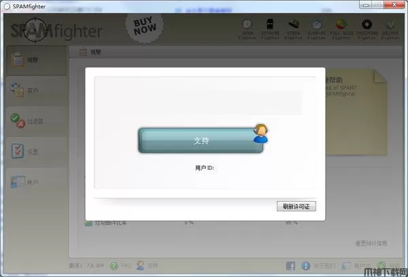The height and width of the screenshot is (277, 408).
Task: Select the 账户 account sidebar tab
Action: (37, 182)
